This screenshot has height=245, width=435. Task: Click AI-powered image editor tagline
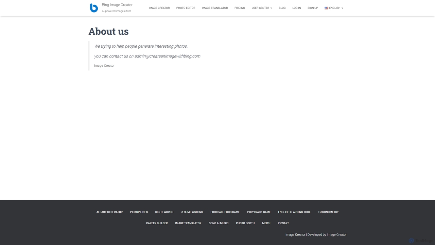(116, 11)
